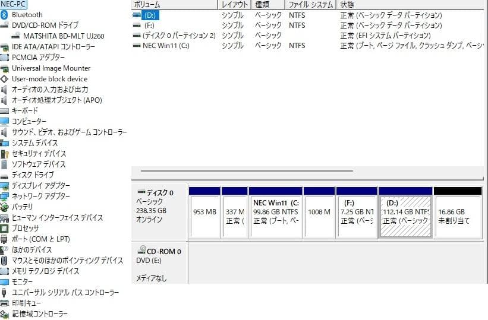Click the Bluetooth device icon
The height and width of the screenshot is (320, 488).
(4, 15)
